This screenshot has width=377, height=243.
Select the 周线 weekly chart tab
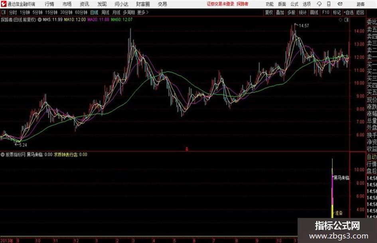coord(105,12)
